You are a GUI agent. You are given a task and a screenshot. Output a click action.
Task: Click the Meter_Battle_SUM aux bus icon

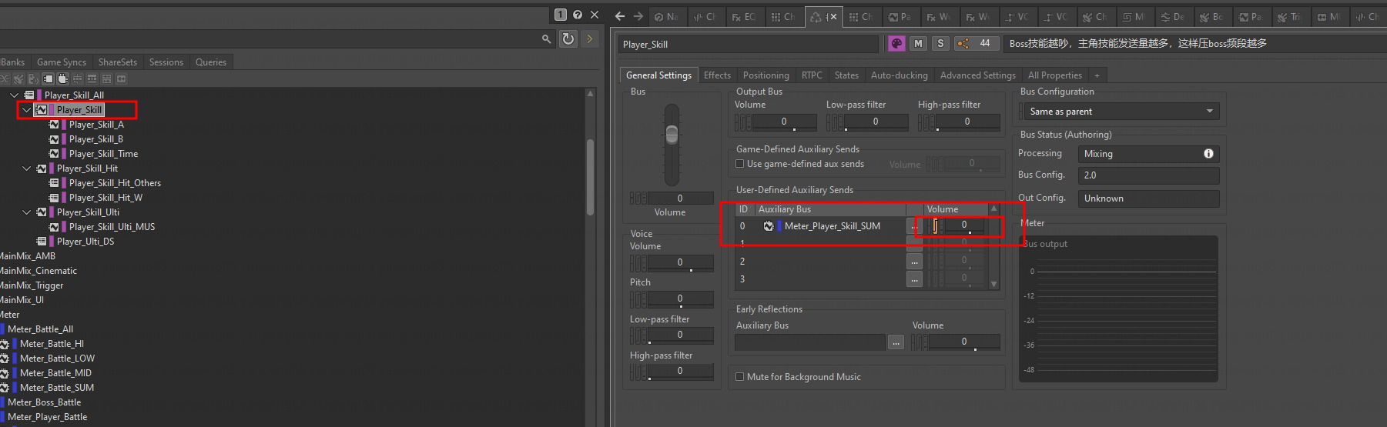pos(4,388)
